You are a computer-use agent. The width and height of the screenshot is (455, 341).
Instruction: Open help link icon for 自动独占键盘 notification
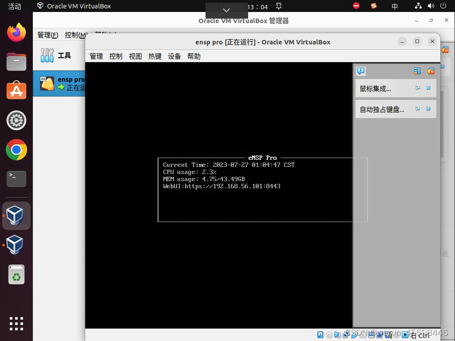(x=418, y=109)
